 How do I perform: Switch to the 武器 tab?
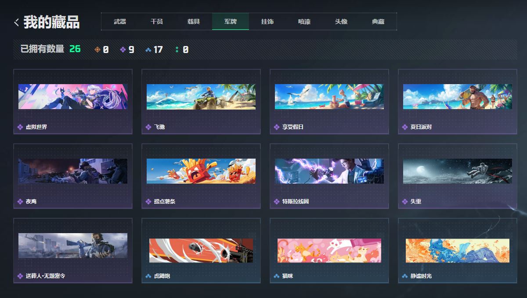pyautogui.click(x=120, y=21)
